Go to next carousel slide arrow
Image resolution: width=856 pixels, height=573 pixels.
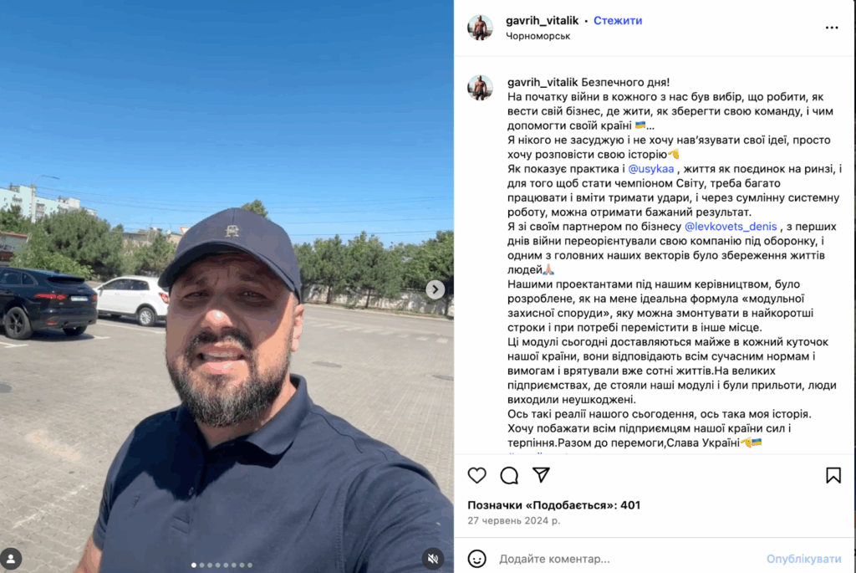(x=435, y=289)
